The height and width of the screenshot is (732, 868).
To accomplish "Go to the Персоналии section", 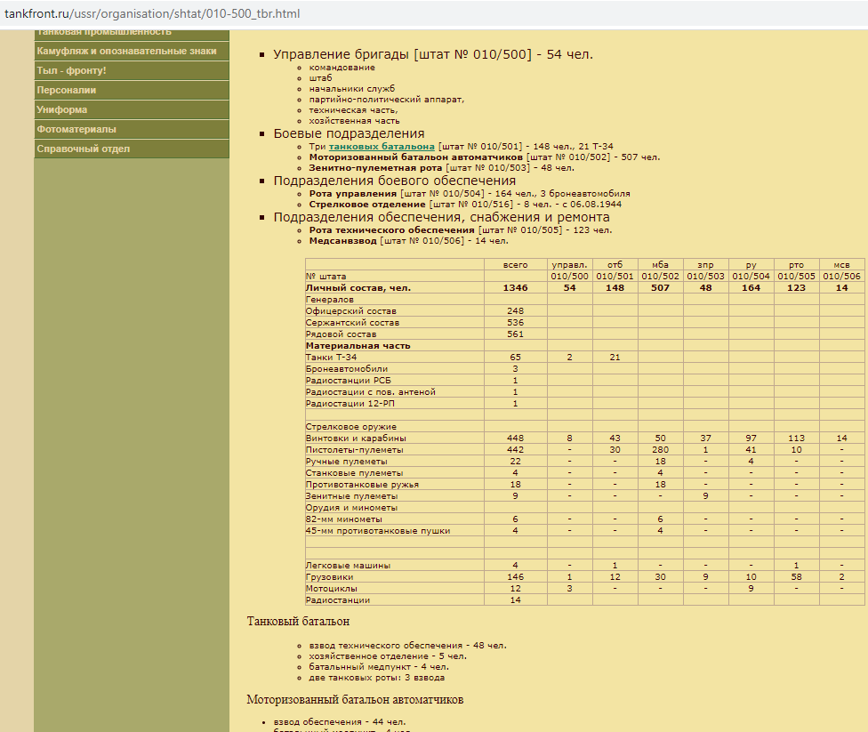I will click(66, 91).
